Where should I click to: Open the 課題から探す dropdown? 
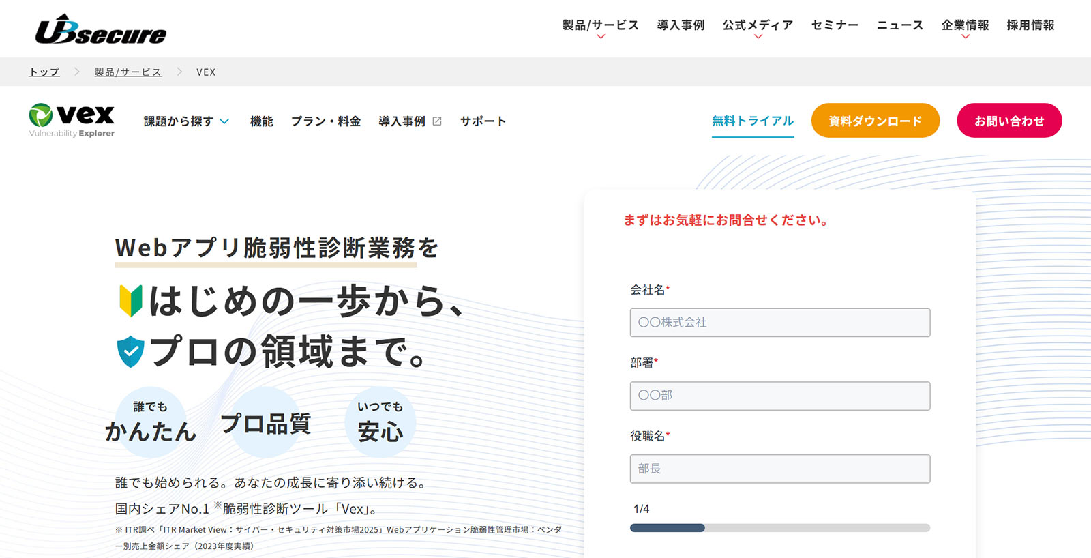click(x=186, y=121)
